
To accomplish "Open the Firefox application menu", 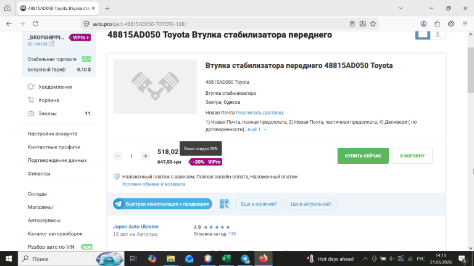I will [465, 23].
